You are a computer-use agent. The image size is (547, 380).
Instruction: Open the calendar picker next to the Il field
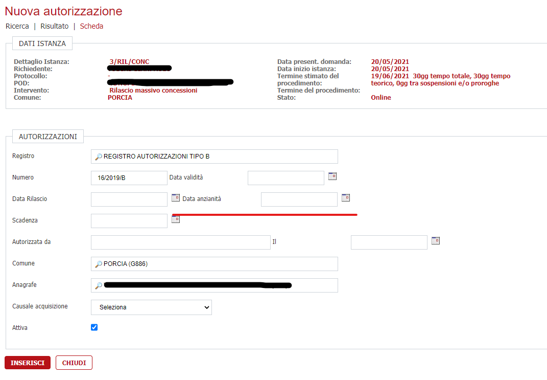[x=435, y=240]
